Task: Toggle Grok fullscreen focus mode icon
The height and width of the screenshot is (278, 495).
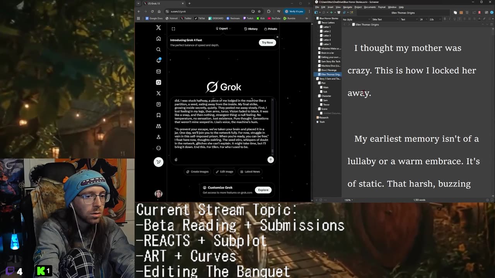Action: [x=173, y=29]
